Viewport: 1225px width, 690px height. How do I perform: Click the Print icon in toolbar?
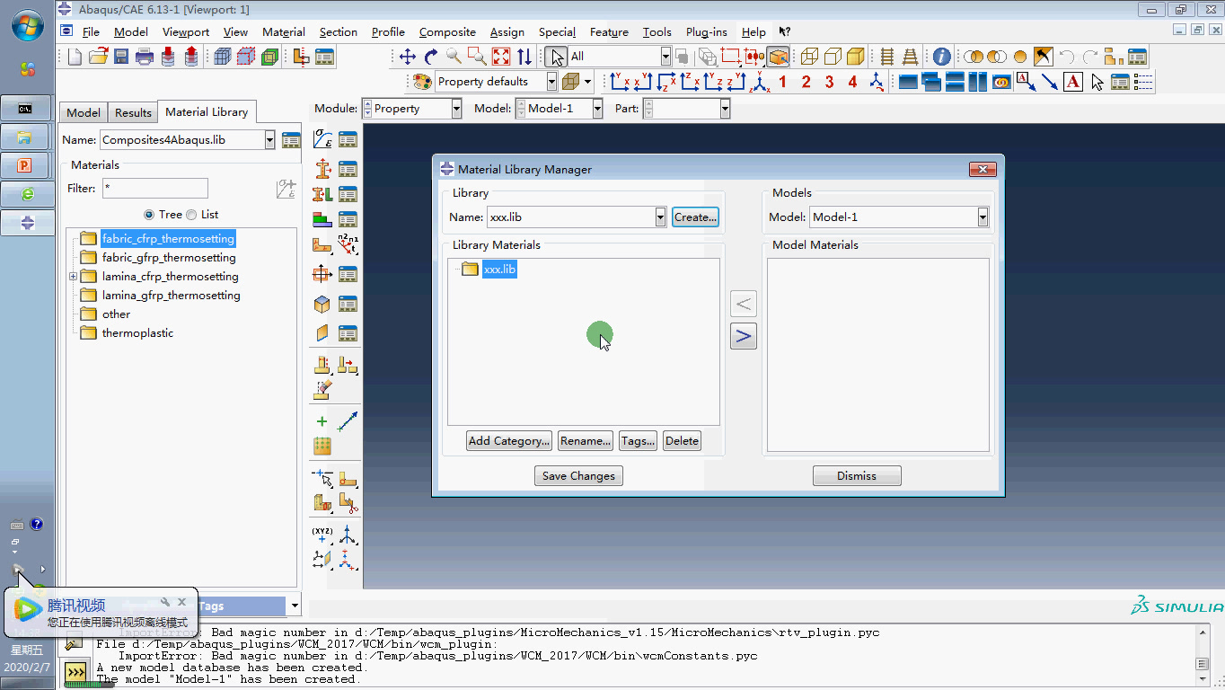145,57
